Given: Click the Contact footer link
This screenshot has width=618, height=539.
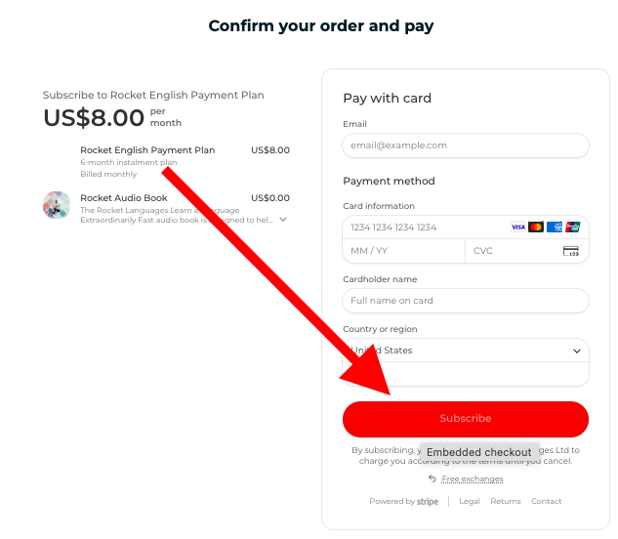Looking at the screenshot, I should (547, 502).
